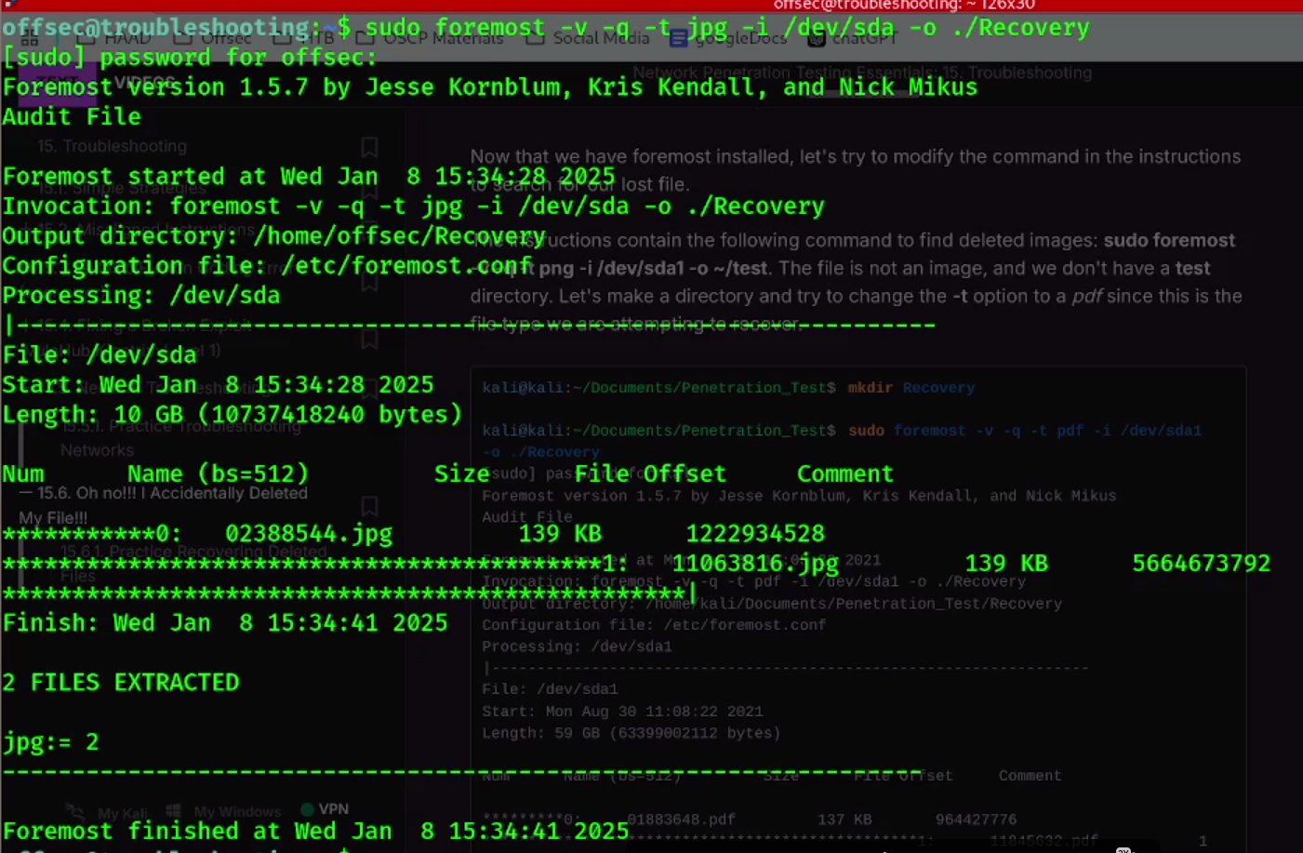Open the chatGPT icon on the bookmarks bar
The width and height of the screenshot is (1303, 853).
click(815, 38)
